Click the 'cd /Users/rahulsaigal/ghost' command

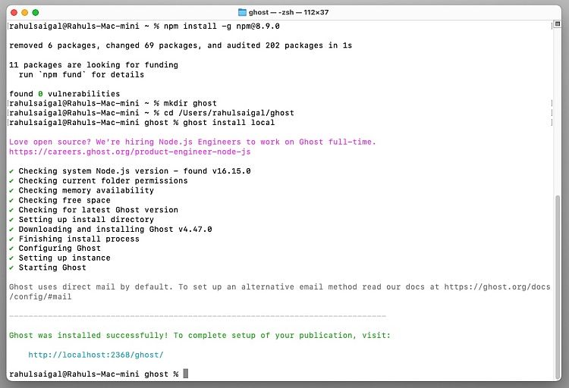(229, 113)
